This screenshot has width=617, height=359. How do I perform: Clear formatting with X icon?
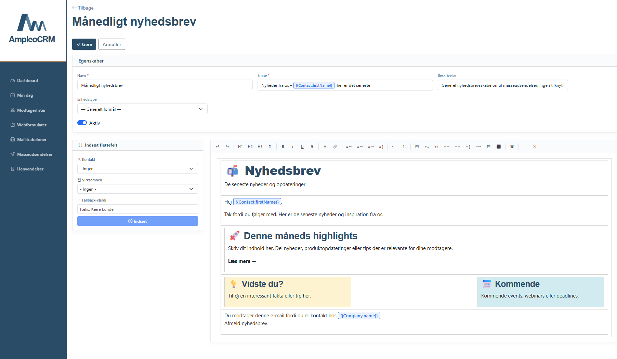pos(535,147)
